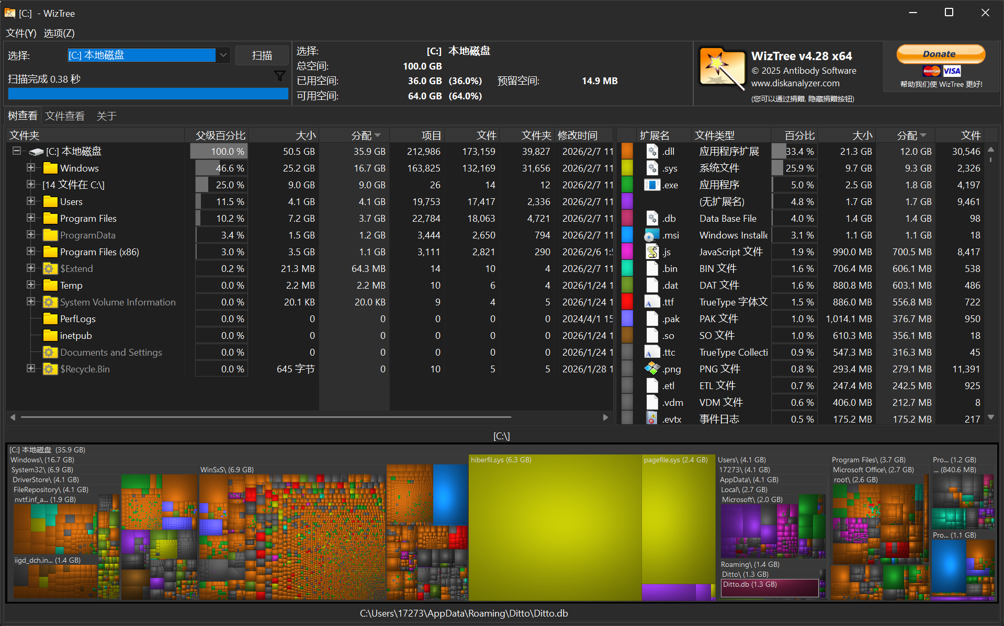Switch to the 文件查看 tab
Viewport: 1004px width, 626px height.
pyautogui.click(x=64, y=116)
